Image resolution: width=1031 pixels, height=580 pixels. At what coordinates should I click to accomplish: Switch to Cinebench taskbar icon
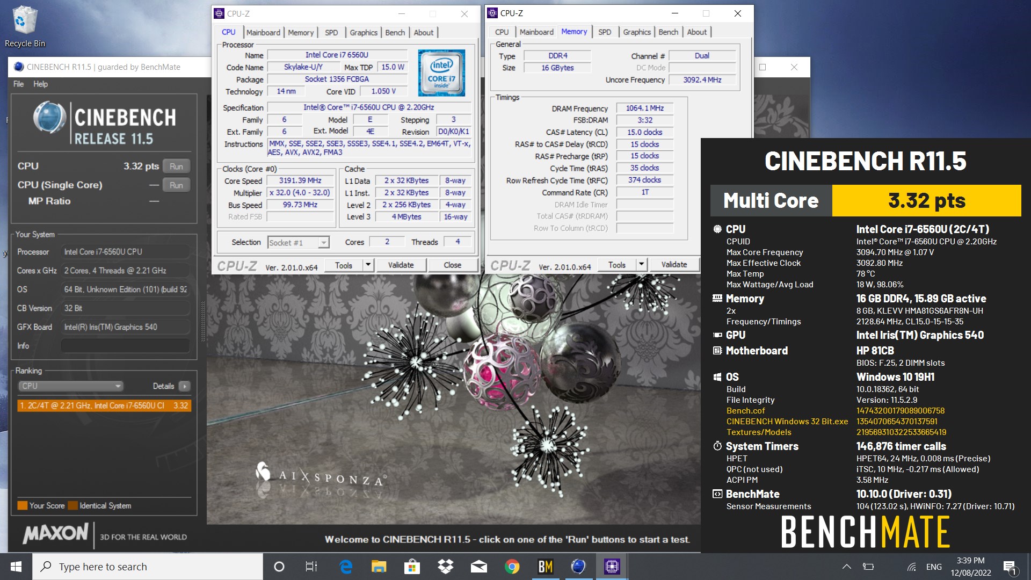pyautogui.click(x=579, y=567)
